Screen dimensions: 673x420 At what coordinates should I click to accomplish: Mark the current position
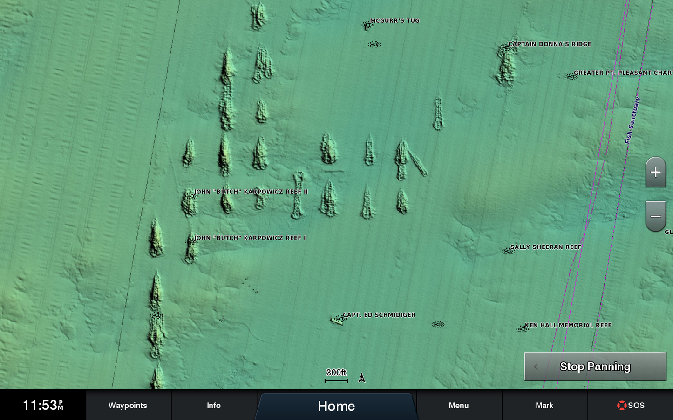point(544,405)
